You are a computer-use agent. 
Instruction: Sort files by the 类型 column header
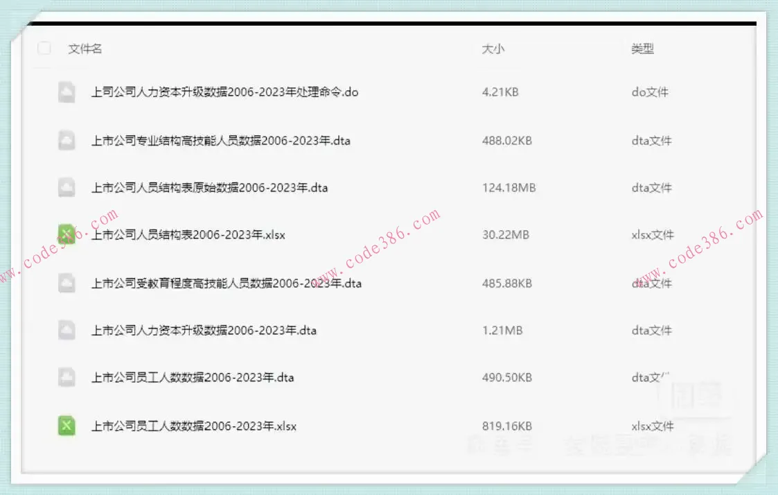tap(641, 49)
